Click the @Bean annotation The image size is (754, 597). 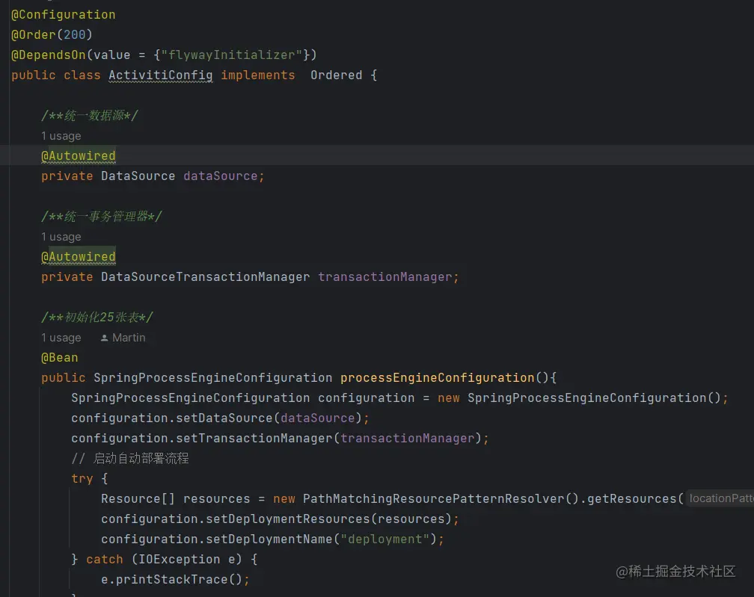tap(60, 358)
